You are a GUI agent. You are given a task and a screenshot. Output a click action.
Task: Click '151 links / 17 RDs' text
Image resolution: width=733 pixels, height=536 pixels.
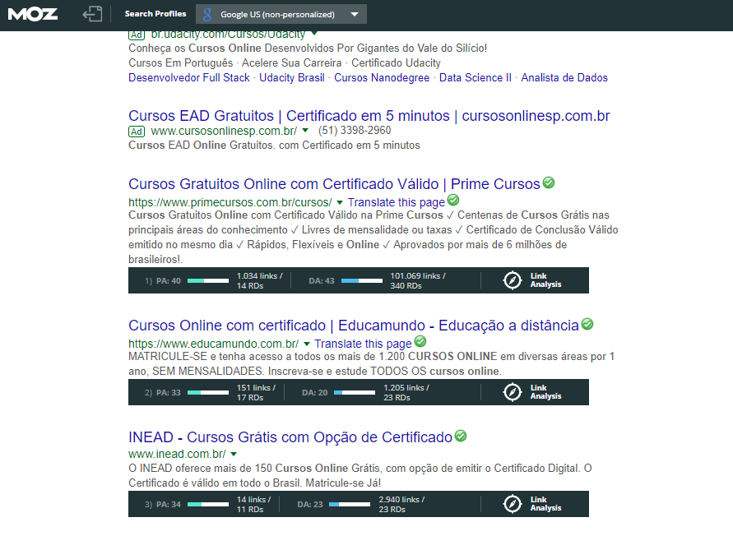tap(256, 392)
